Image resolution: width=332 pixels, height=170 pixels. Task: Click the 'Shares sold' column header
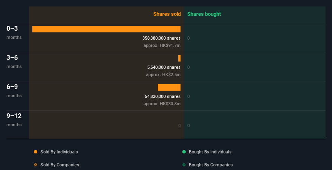coord(167,14)
